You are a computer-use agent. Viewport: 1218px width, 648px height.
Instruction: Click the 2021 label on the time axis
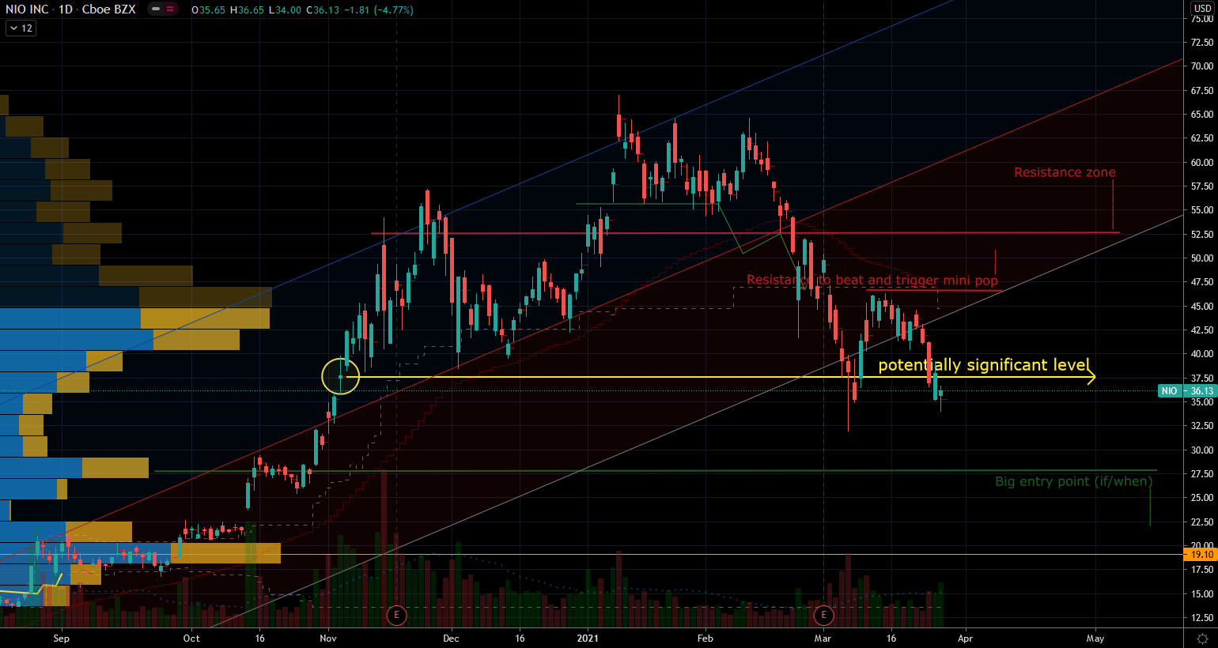588,639
